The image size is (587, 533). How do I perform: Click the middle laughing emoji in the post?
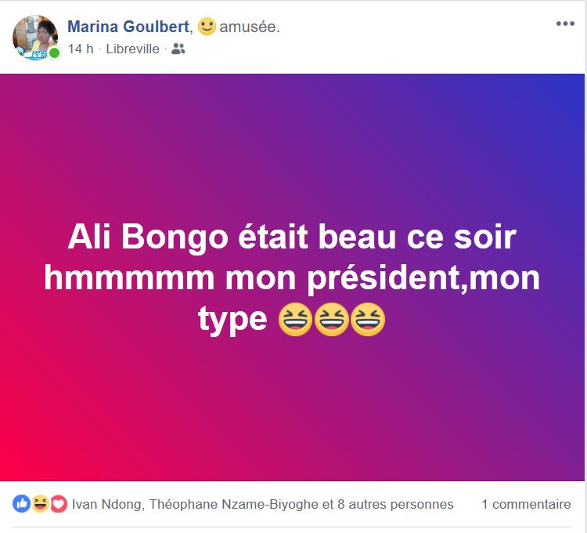(331, 320)
